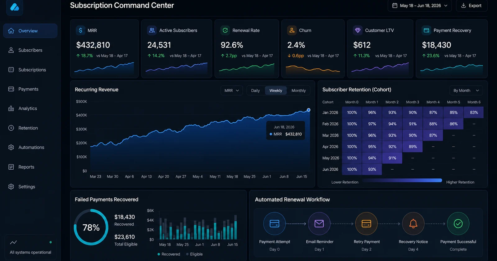Click the $432,810 MRR value

[93, 45]
